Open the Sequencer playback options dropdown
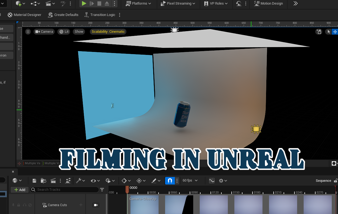338x214 pixels. click(110, 180)
